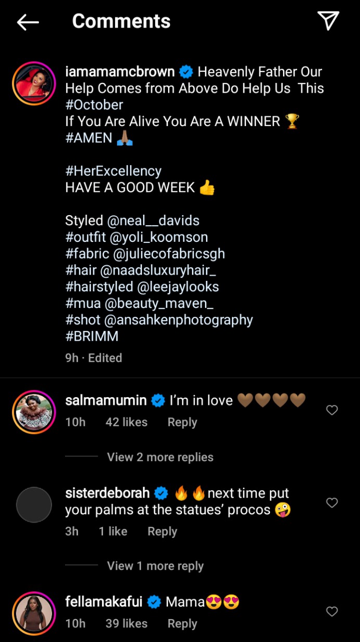Open the #October hashtag

94,105
